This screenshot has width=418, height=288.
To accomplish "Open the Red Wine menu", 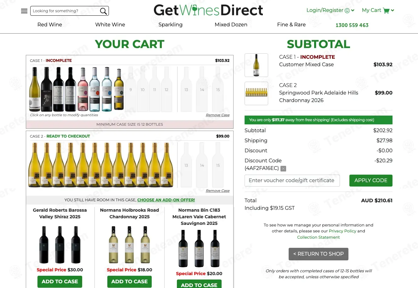I will tap(50, 24).
